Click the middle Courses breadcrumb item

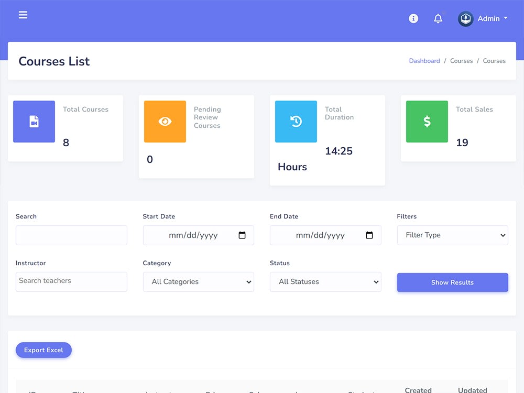462,61
